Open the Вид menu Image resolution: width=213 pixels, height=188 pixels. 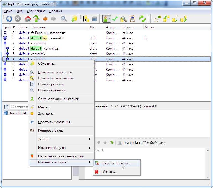20,11
